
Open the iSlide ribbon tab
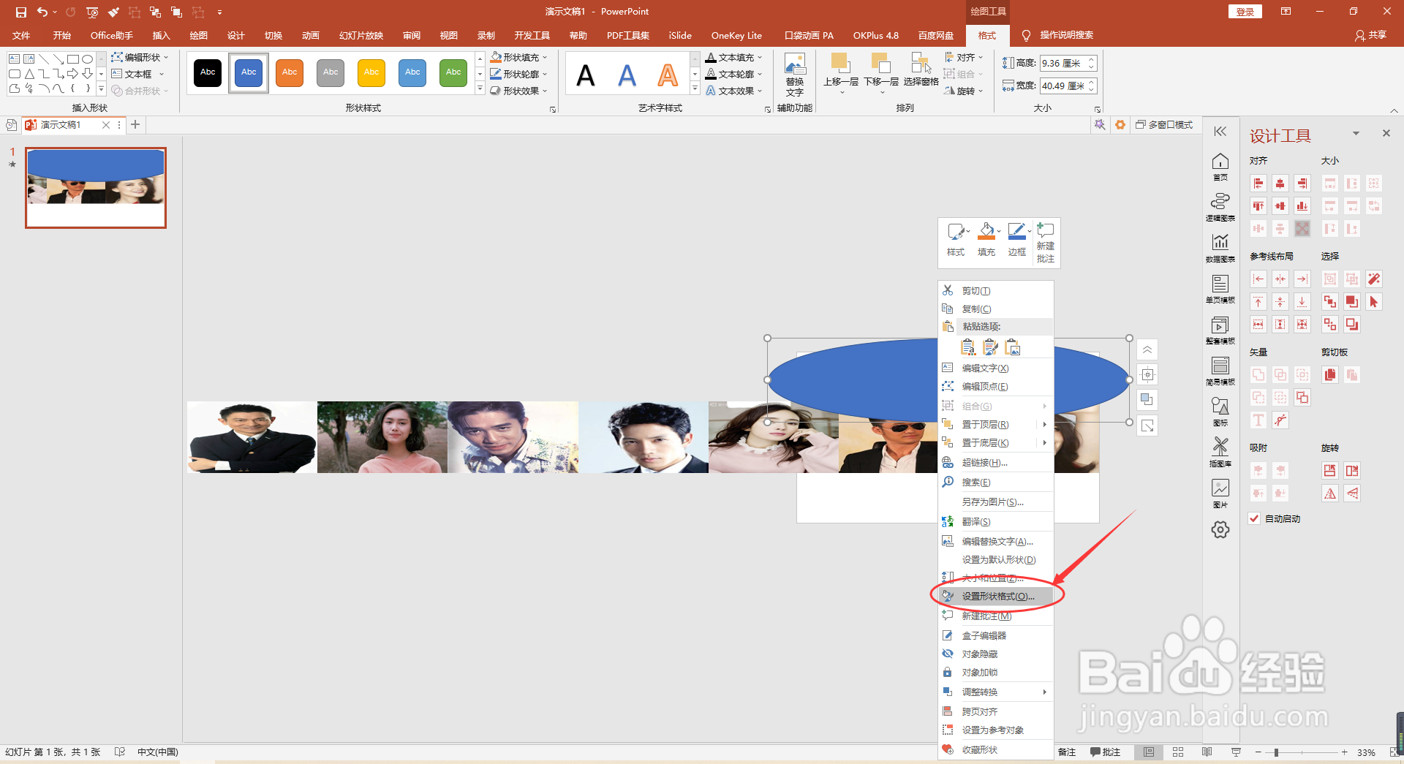point(680,35)
